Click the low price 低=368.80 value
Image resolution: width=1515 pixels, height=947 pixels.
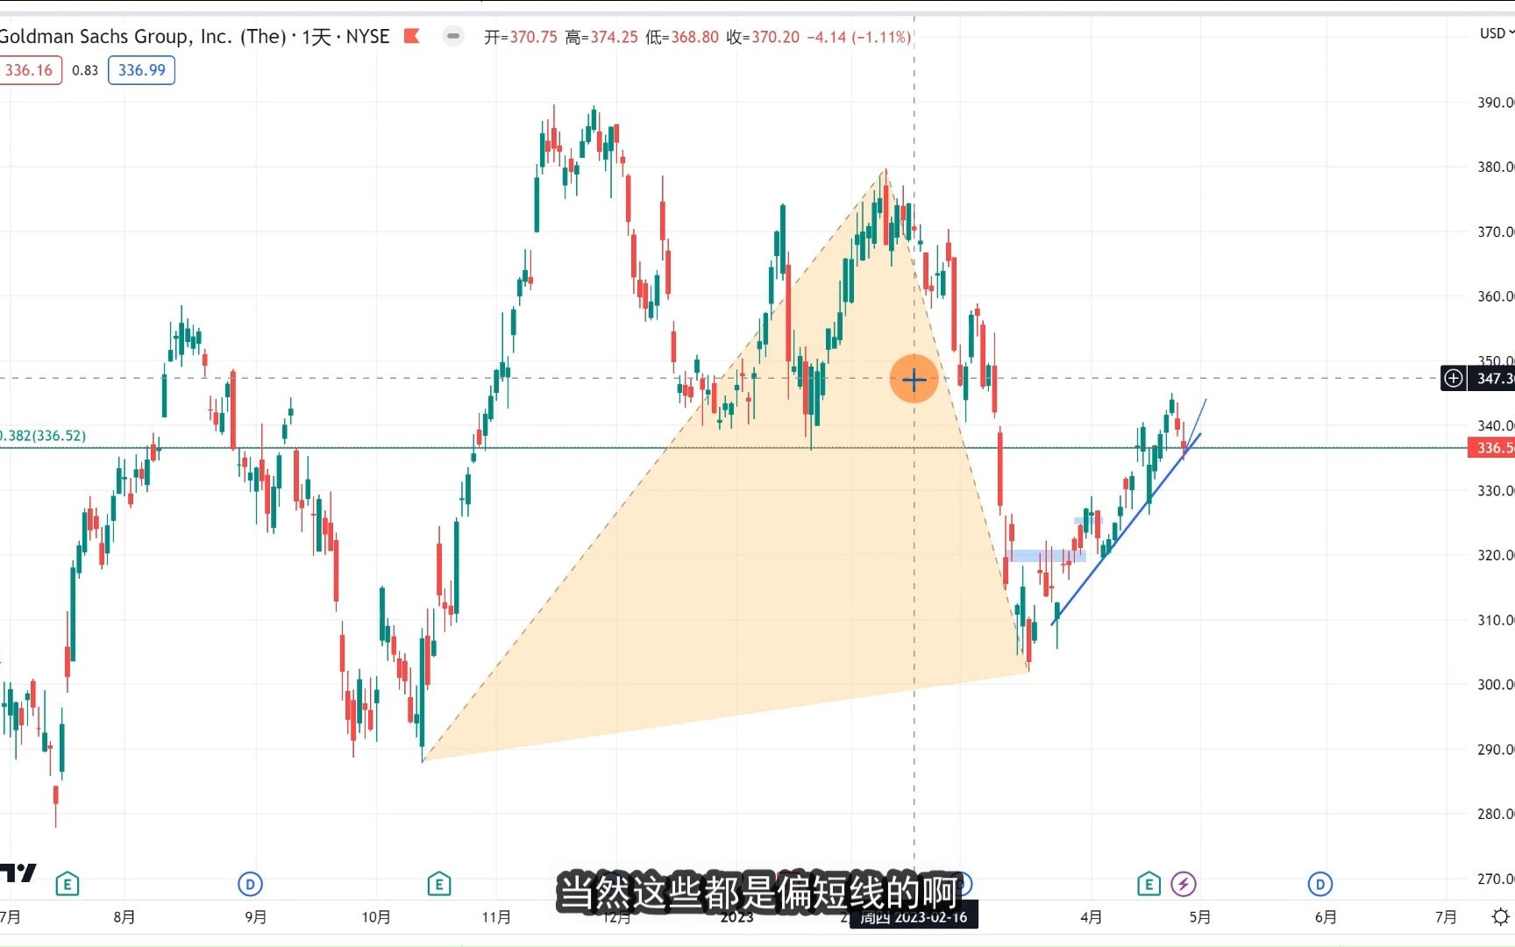682,37
